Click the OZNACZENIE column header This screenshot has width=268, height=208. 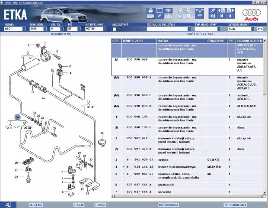tap(217, 41)
